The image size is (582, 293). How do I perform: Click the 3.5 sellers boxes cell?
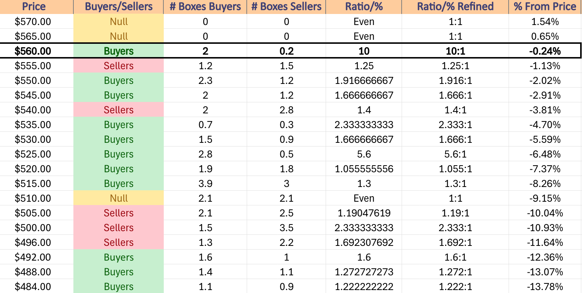[x=286, y=227]
